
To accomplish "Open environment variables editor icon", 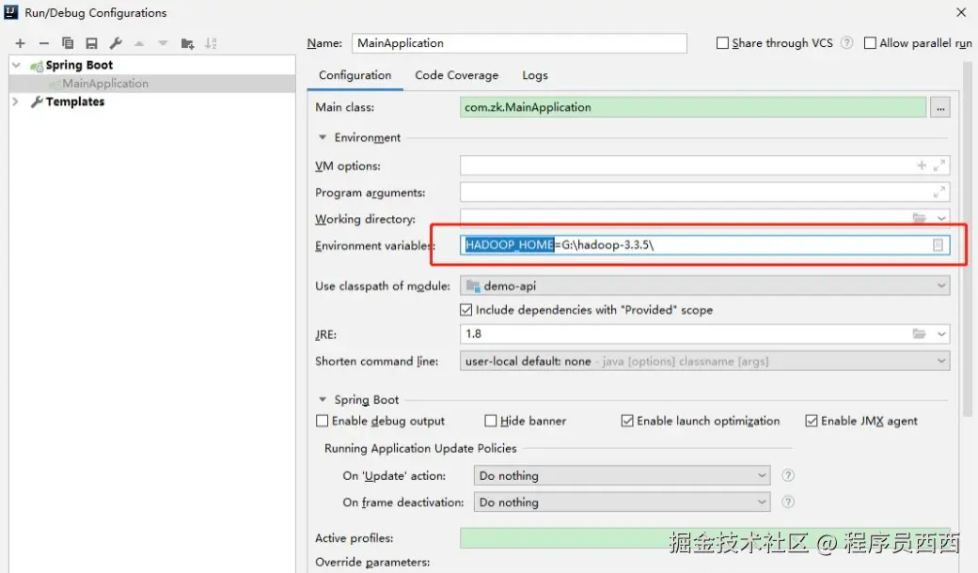I will (938, 245).
